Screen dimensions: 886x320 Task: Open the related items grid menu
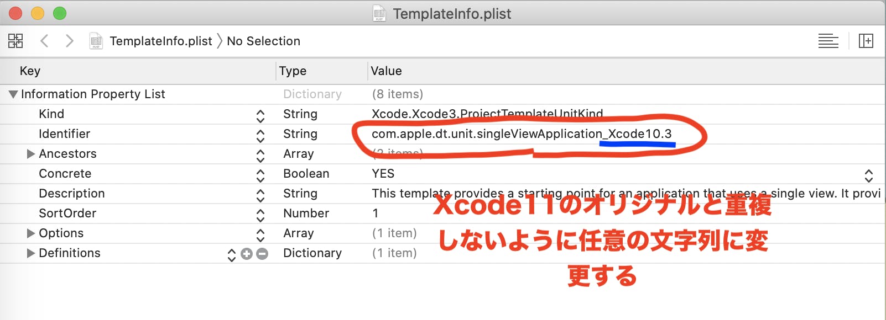tap(15, 41)
